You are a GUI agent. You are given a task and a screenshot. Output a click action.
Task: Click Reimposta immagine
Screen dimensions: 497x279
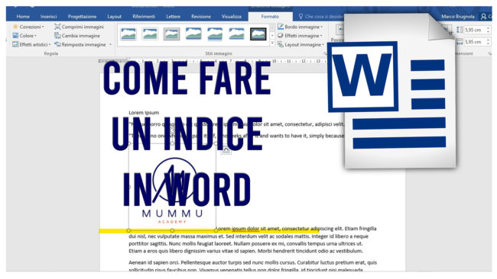(83, 44)
